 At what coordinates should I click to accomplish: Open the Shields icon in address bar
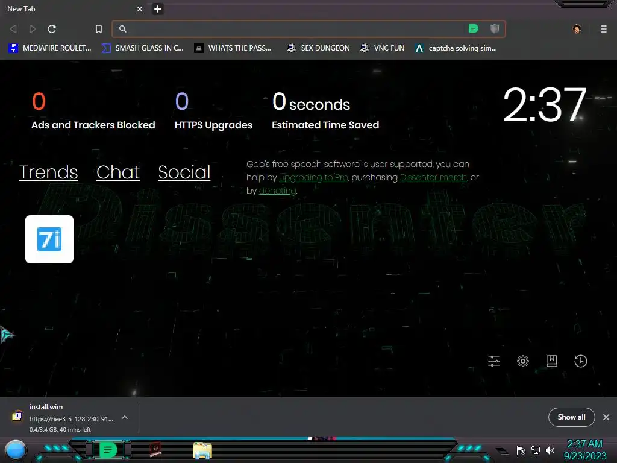point(495,28)
